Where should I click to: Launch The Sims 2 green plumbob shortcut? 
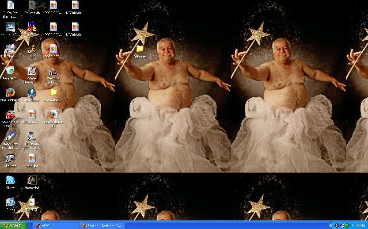[x=32, y=93]
